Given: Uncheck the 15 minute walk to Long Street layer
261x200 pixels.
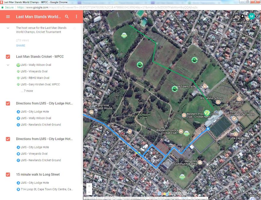Looking at the screenshot, I should pyautogui.click(x=8, y=175).
